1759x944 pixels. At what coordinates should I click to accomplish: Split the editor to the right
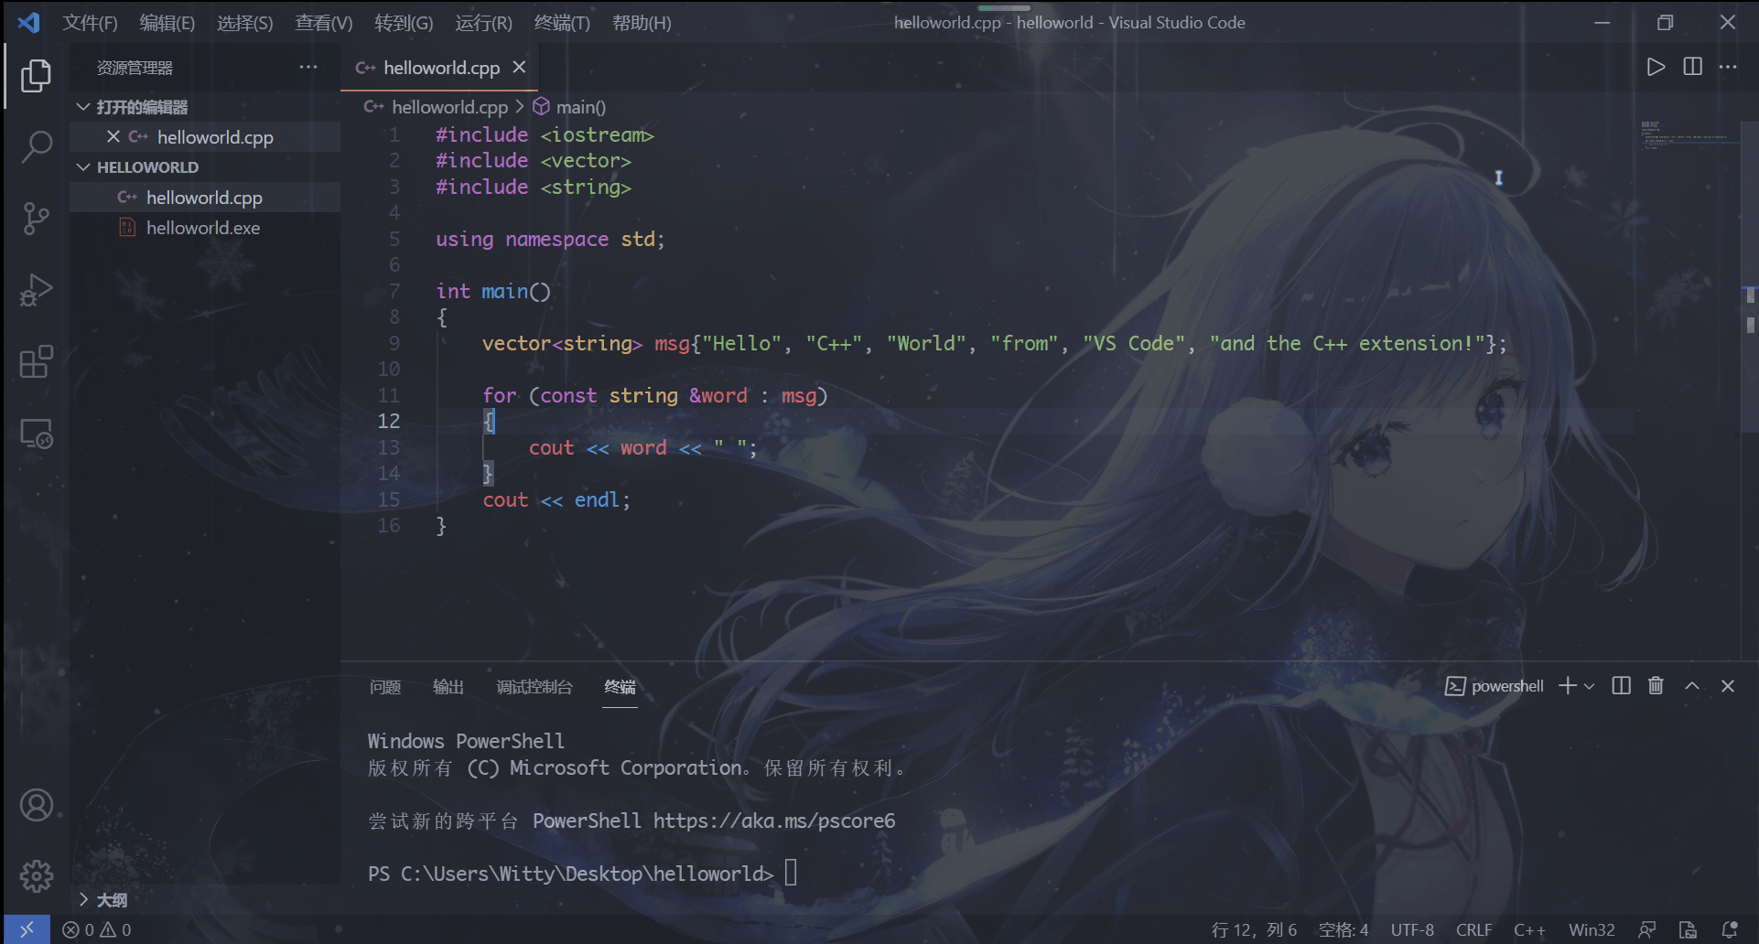coord(1692,67)
